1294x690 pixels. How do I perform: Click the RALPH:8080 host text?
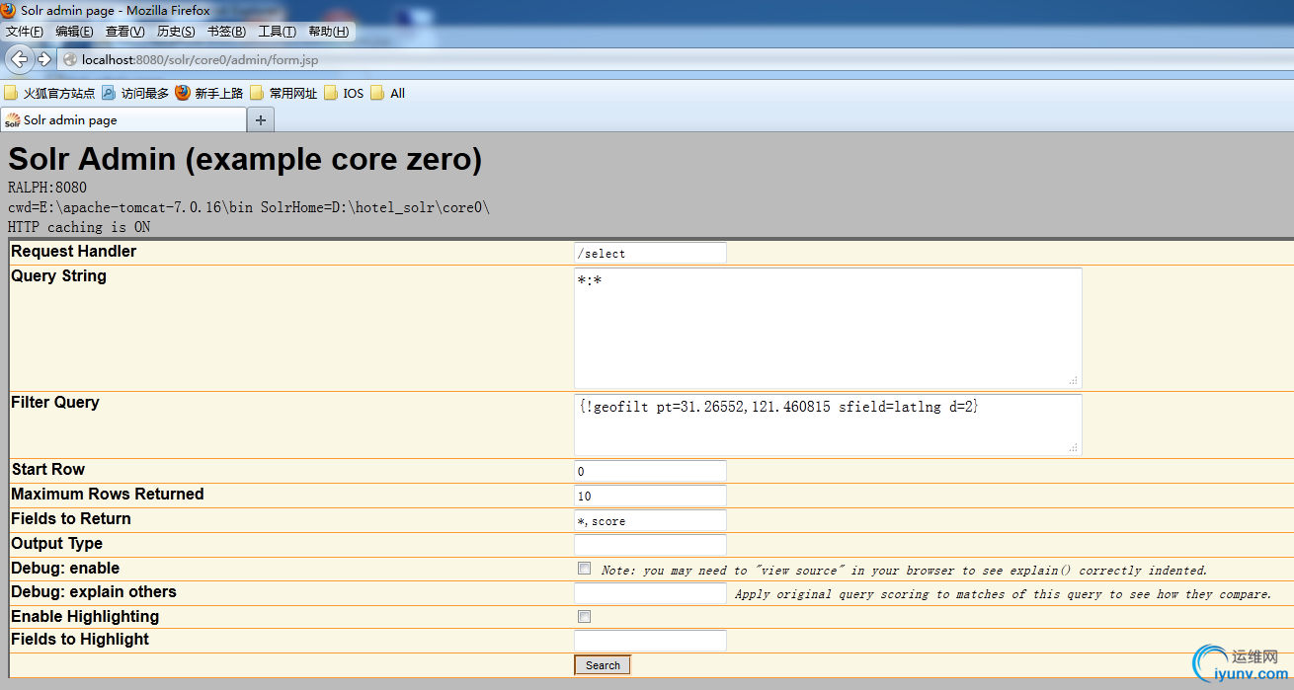pos(47,188)
